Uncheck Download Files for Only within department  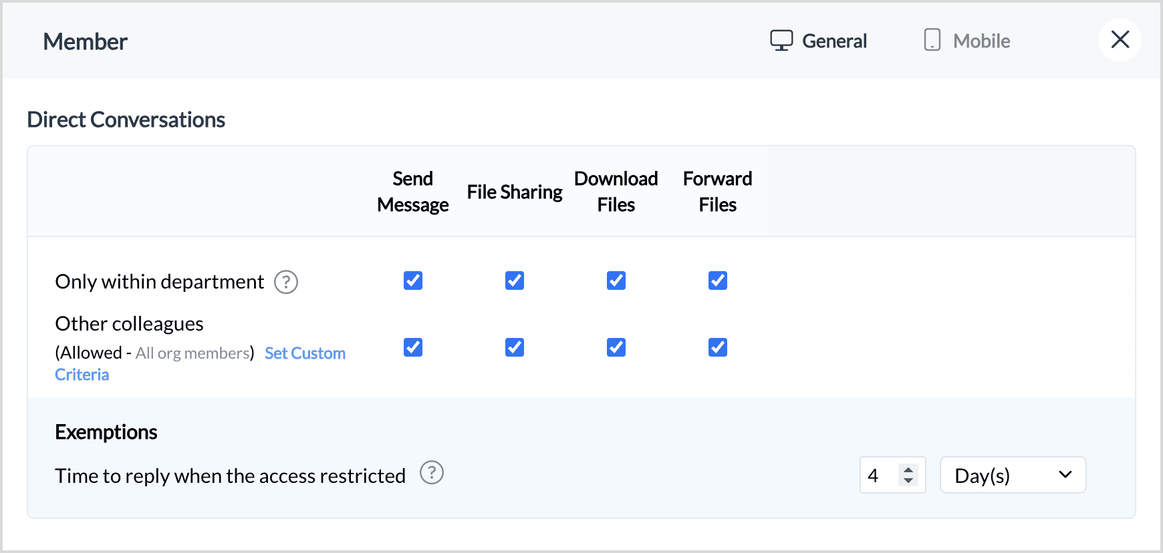616,281
